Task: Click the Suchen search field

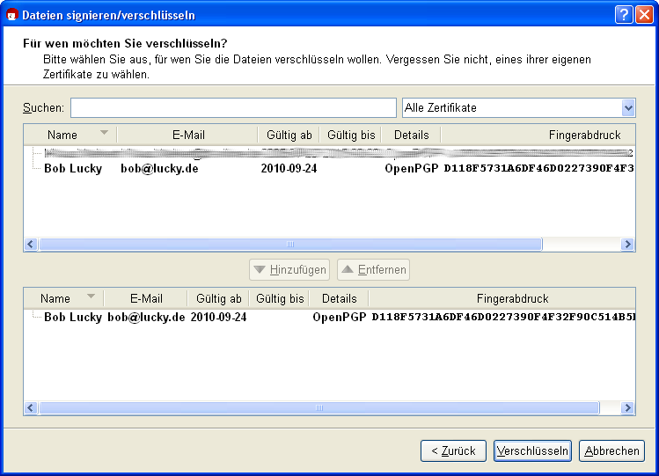Action: 233,107
